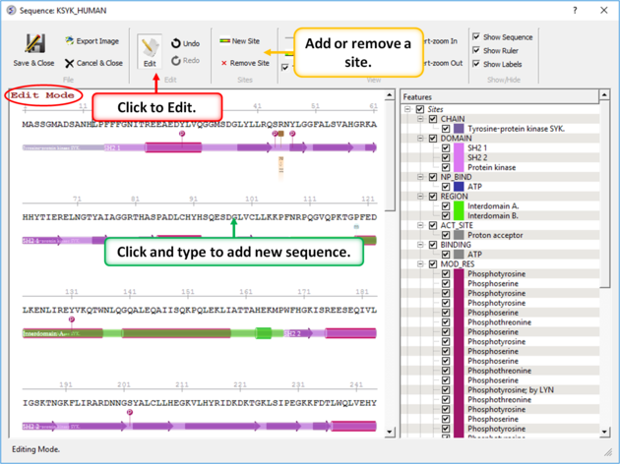Select the 'Phosphotyrosine; by LYN' row
The image size is (620, 464).
[x=511, y=390]
